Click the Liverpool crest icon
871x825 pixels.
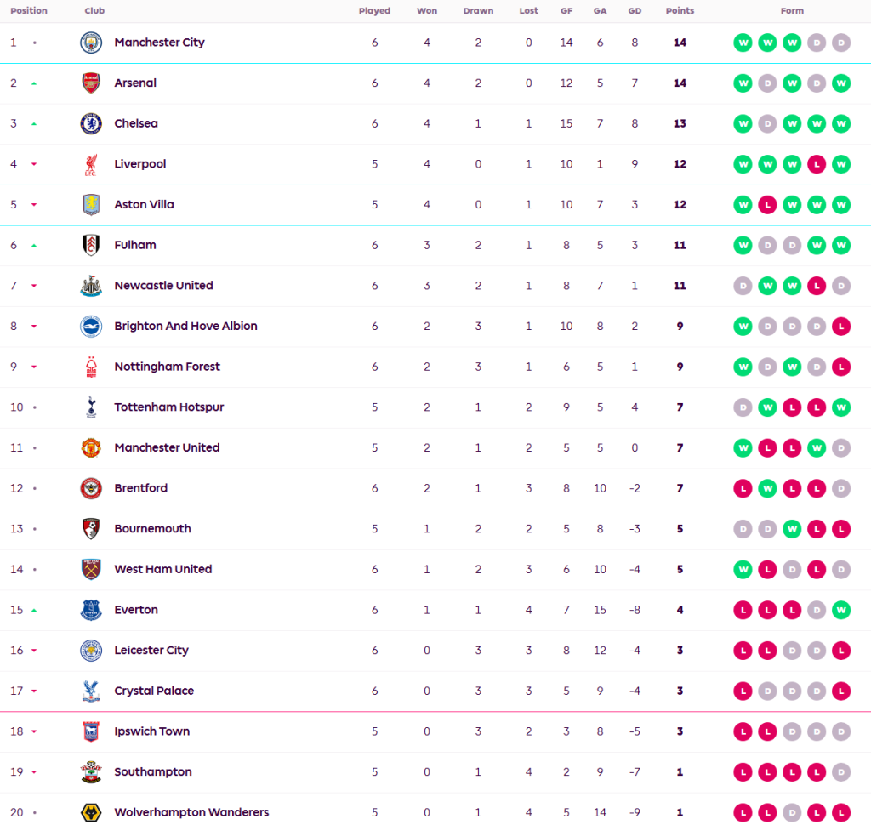tap(91, 164)
